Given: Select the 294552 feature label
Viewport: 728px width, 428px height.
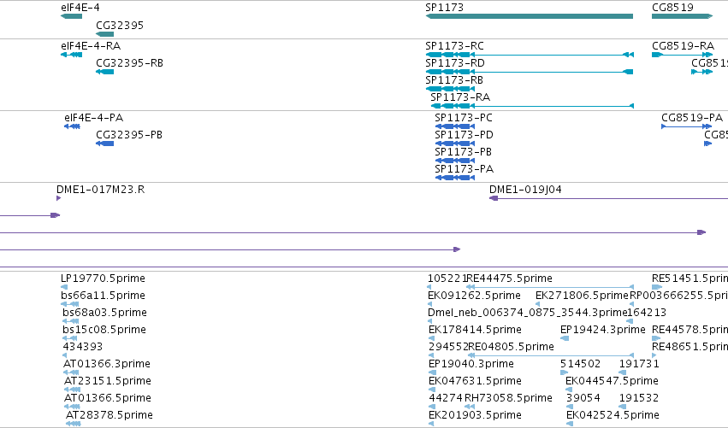Looking at the screenshot, I should (x=447, y=347).
